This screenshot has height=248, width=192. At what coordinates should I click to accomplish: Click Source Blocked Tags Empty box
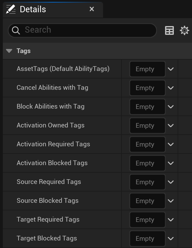coord(147,201)
